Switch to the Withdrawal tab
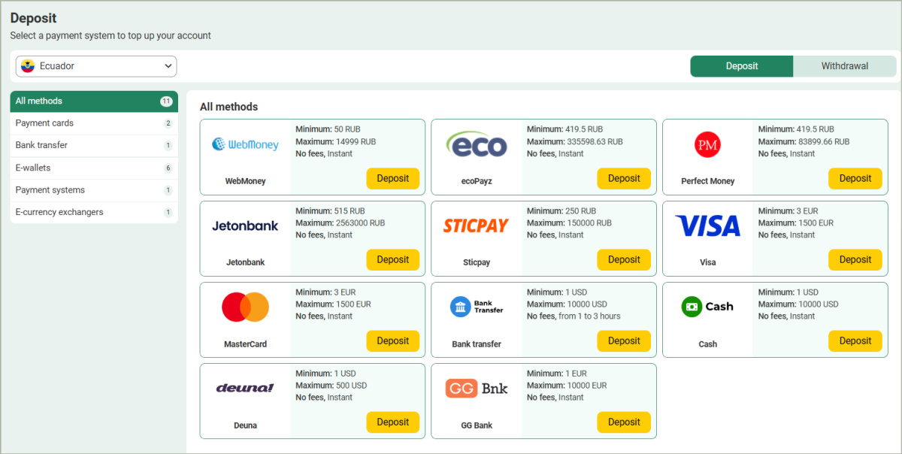 844,66
